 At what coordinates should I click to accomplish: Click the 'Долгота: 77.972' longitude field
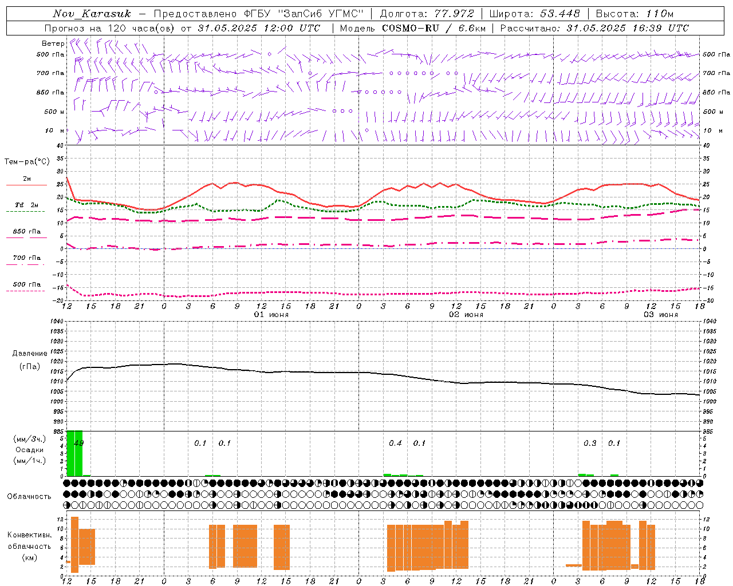click(x=427, y=14)
